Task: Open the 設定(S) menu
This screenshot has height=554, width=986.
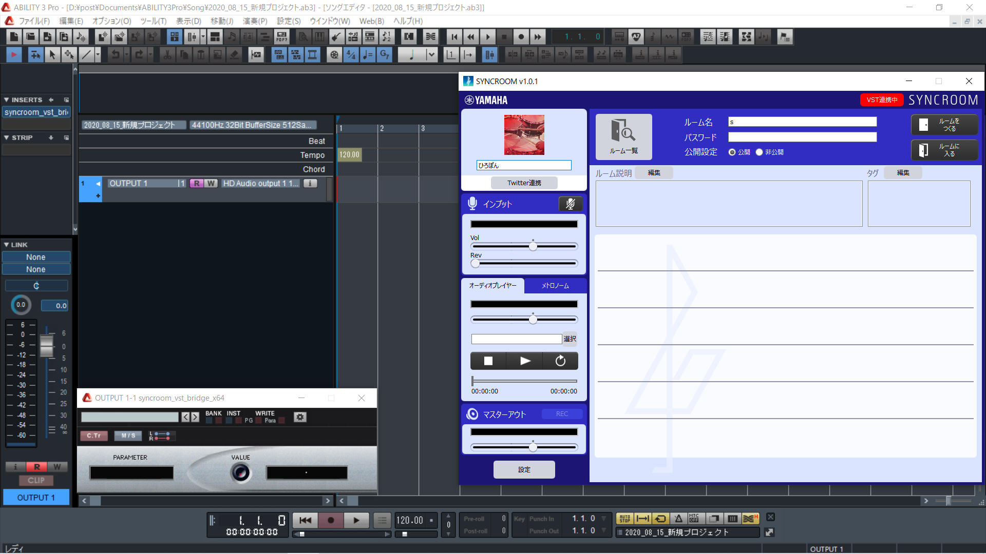Action: pyautogui.click(x=289, y=21)
